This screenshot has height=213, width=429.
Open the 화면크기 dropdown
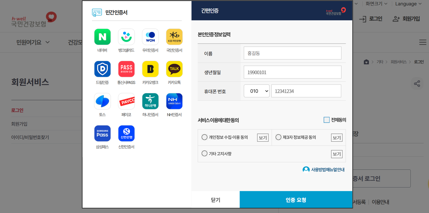(x=376, y=4)
